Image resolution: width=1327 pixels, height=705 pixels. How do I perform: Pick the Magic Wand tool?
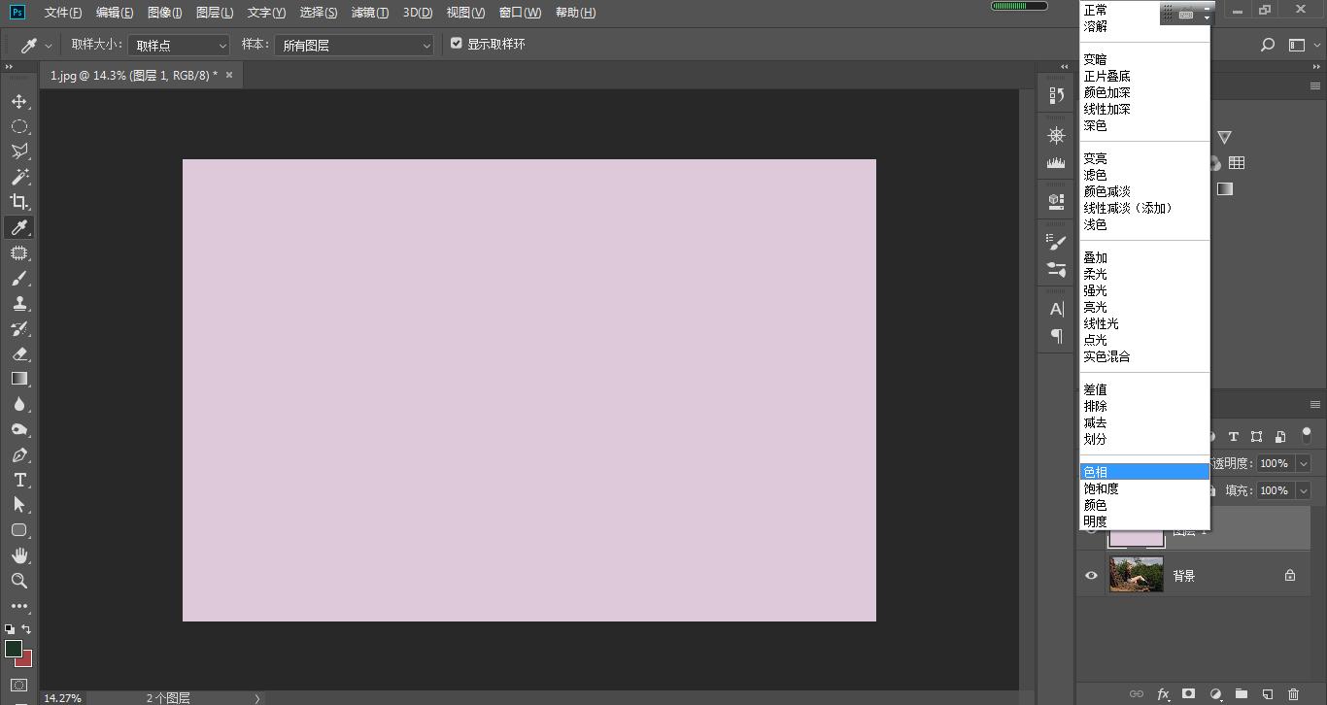18,177
